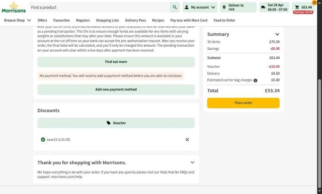322x194 pixels.
Task: Click the Delivery £4.50 value
Action: [275, 73]
